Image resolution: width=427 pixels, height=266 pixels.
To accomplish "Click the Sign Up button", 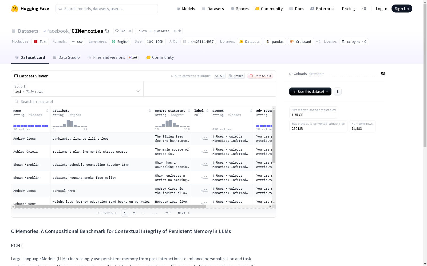I will tap(402, 9).
